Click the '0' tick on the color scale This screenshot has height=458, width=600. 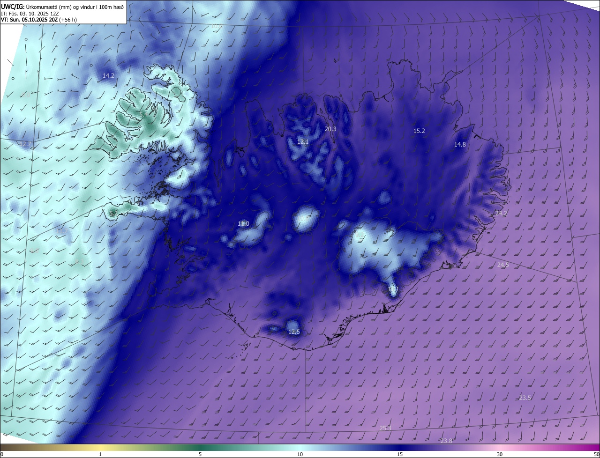[2, 455]
